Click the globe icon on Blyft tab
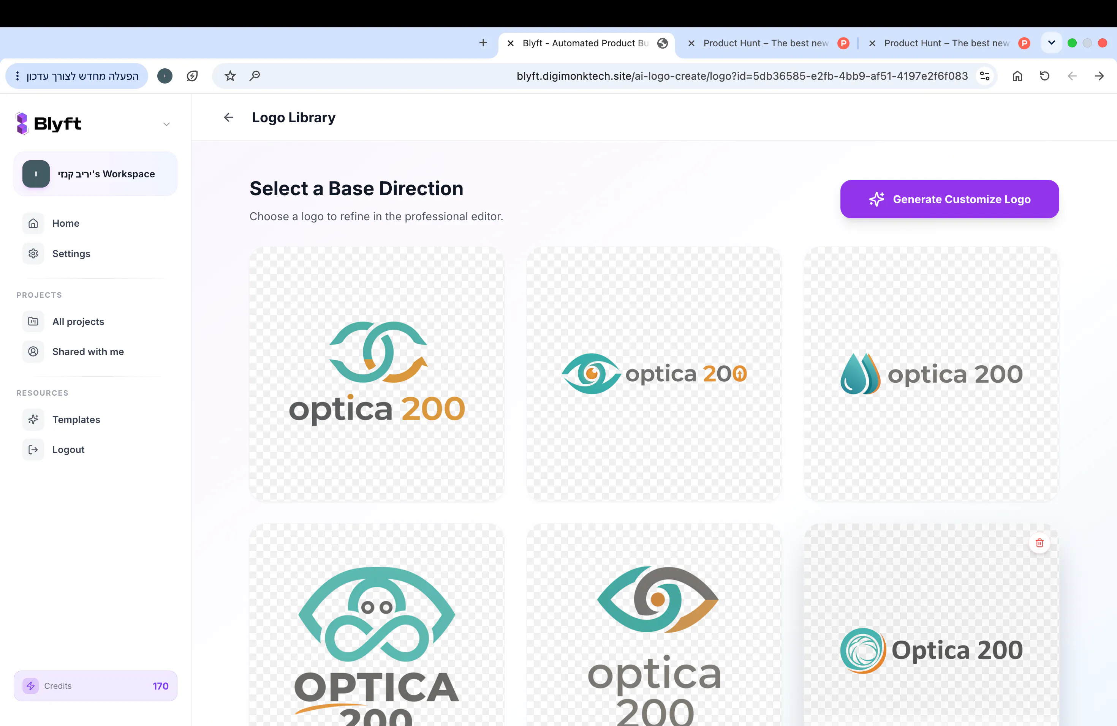 662,43
